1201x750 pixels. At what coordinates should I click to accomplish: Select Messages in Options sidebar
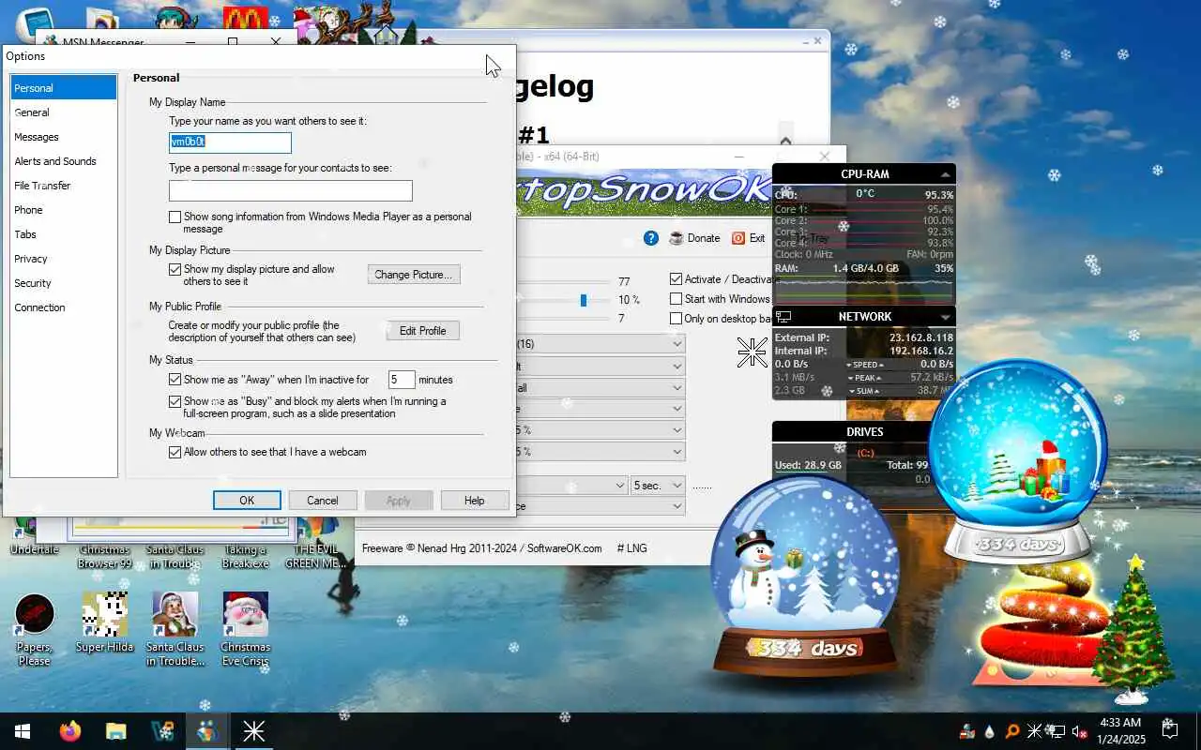[64, 137]
